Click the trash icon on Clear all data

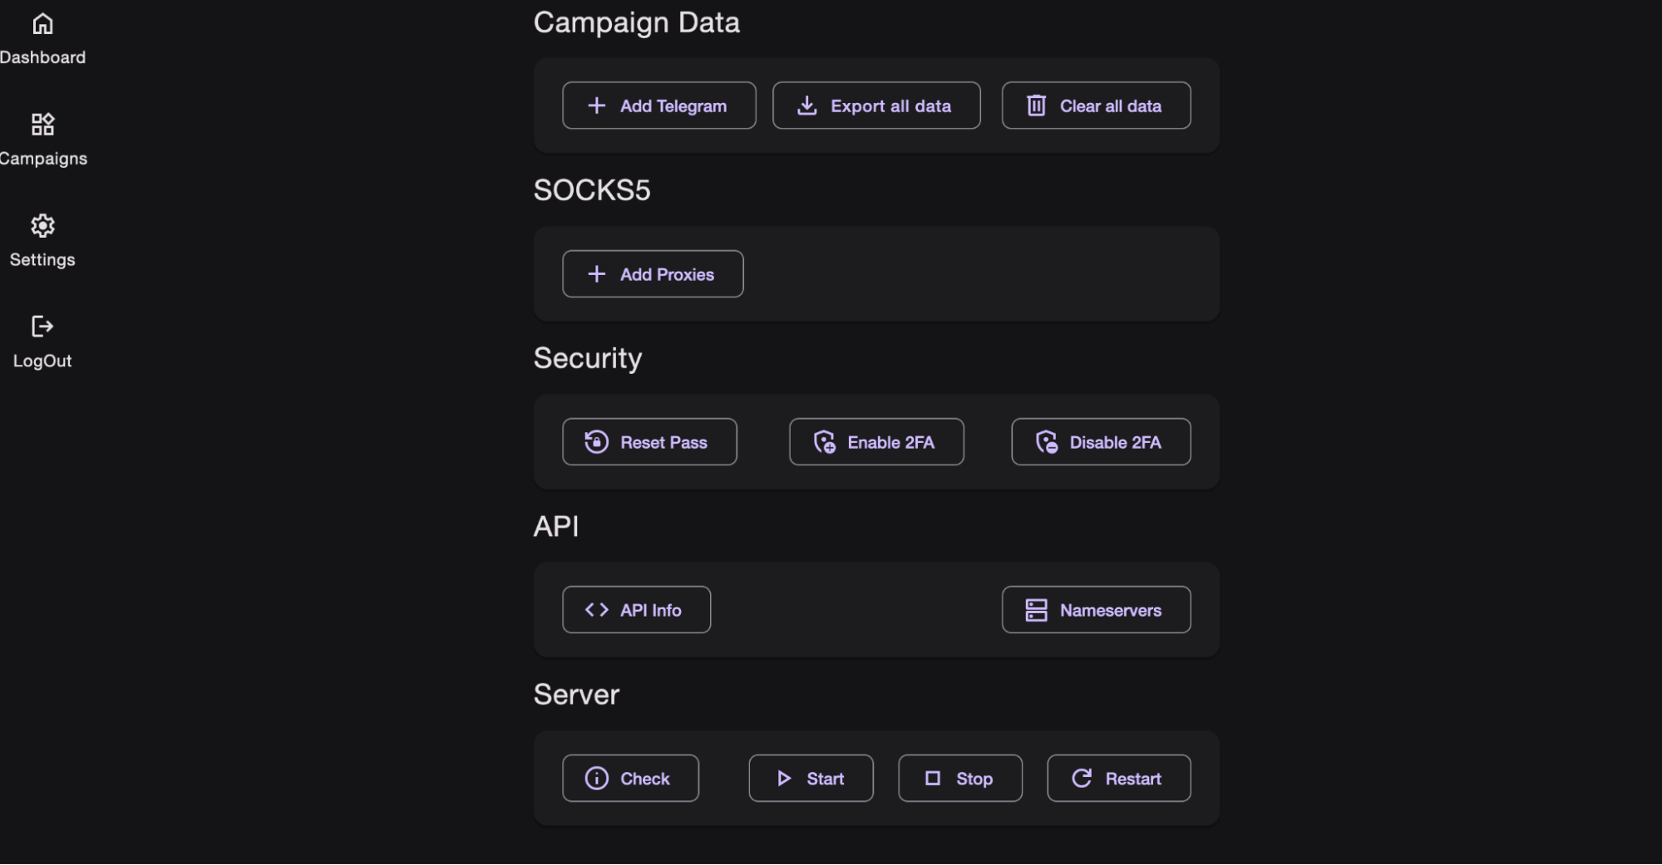(x=1036, y=106)
